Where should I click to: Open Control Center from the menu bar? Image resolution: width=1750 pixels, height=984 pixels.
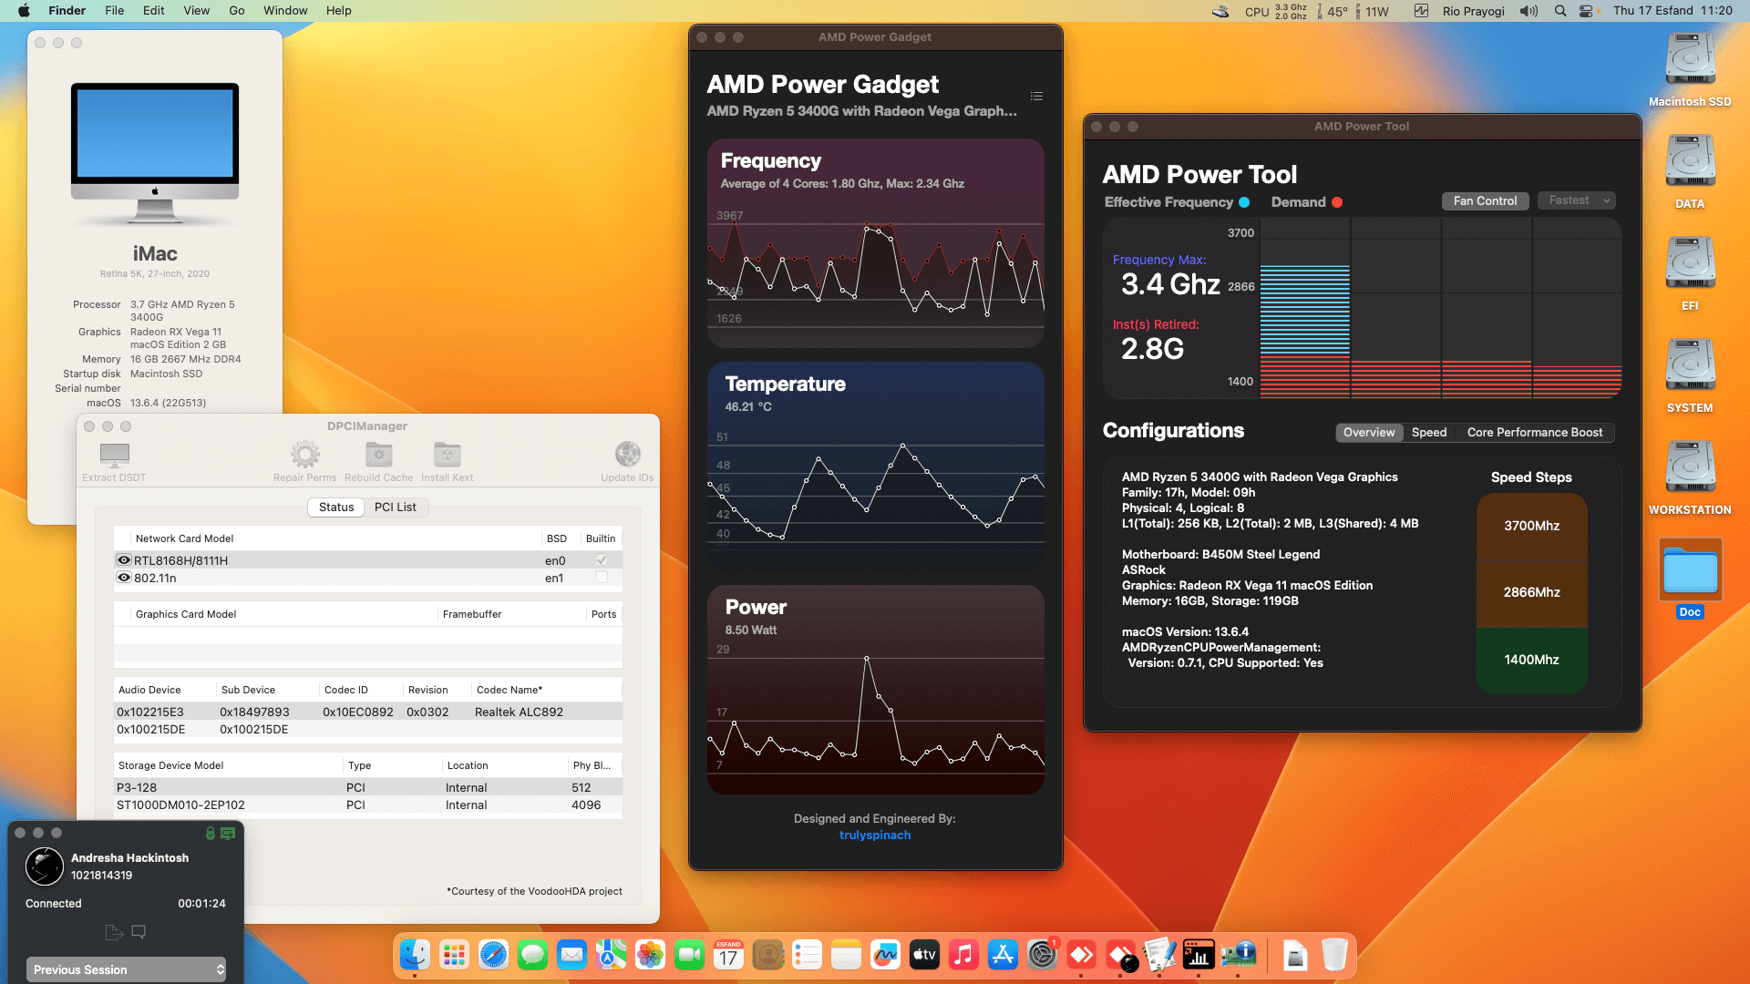(x=1588, y=10)
